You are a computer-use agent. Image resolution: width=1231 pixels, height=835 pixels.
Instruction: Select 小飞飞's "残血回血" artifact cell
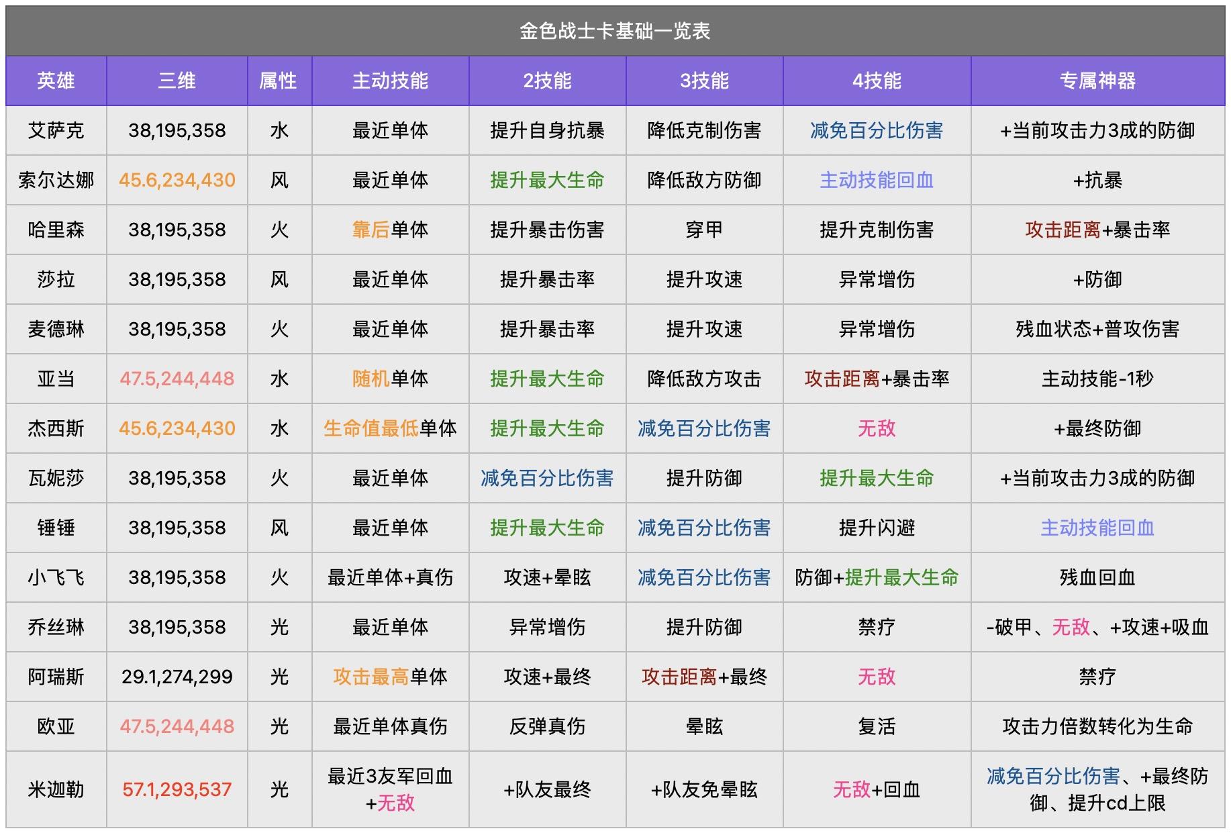tap(1097, 577)
